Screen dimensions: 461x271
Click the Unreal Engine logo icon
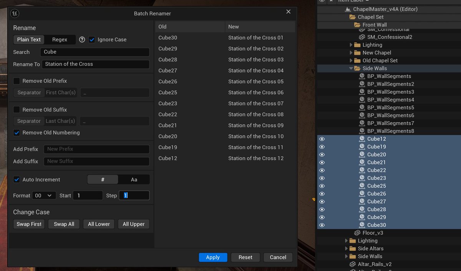[15, 13]
